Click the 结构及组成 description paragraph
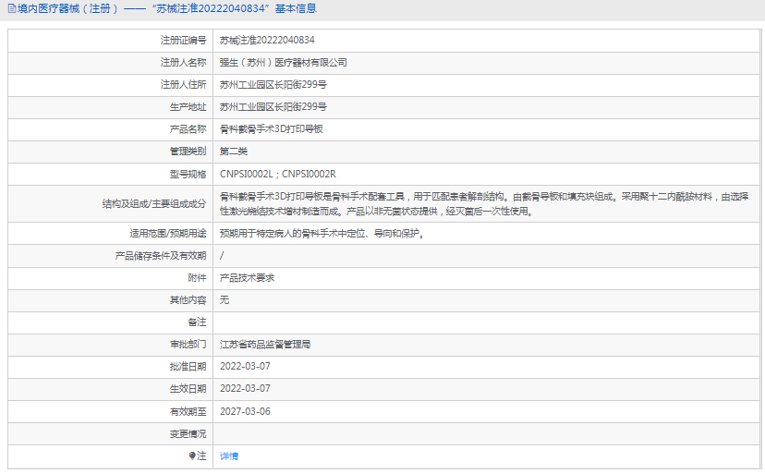This screenshot has height=474, width=765. pos(484,204)
